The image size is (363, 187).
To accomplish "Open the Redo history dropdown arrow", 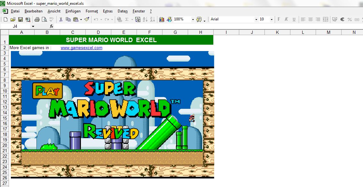I will (112, 19).
